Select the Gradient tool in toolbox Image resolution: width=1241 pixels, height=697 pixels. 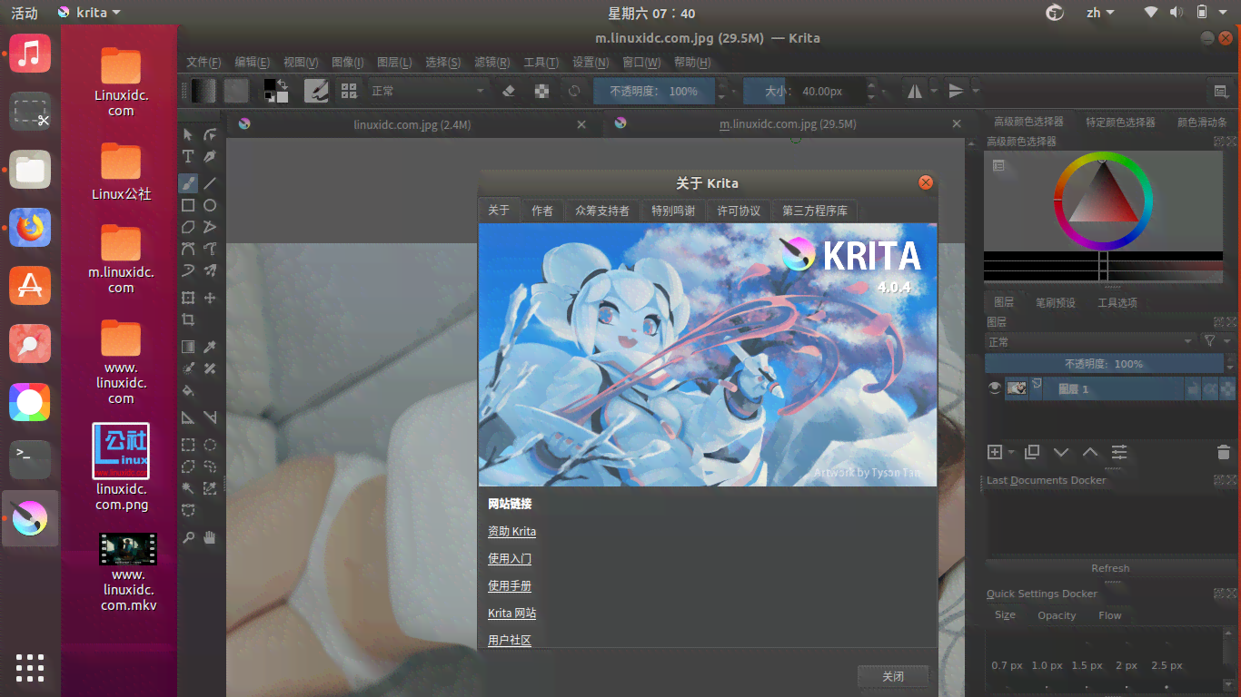(x=188, y=347)
